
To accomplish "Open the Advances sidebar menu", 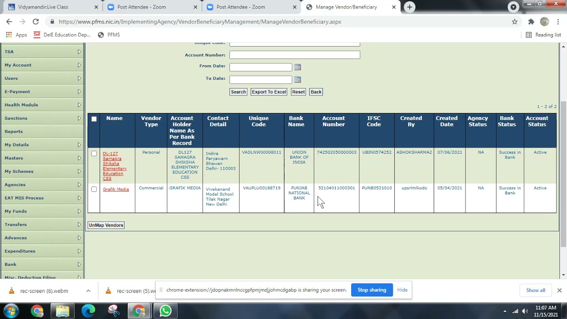I will click(x=42, y=238).
